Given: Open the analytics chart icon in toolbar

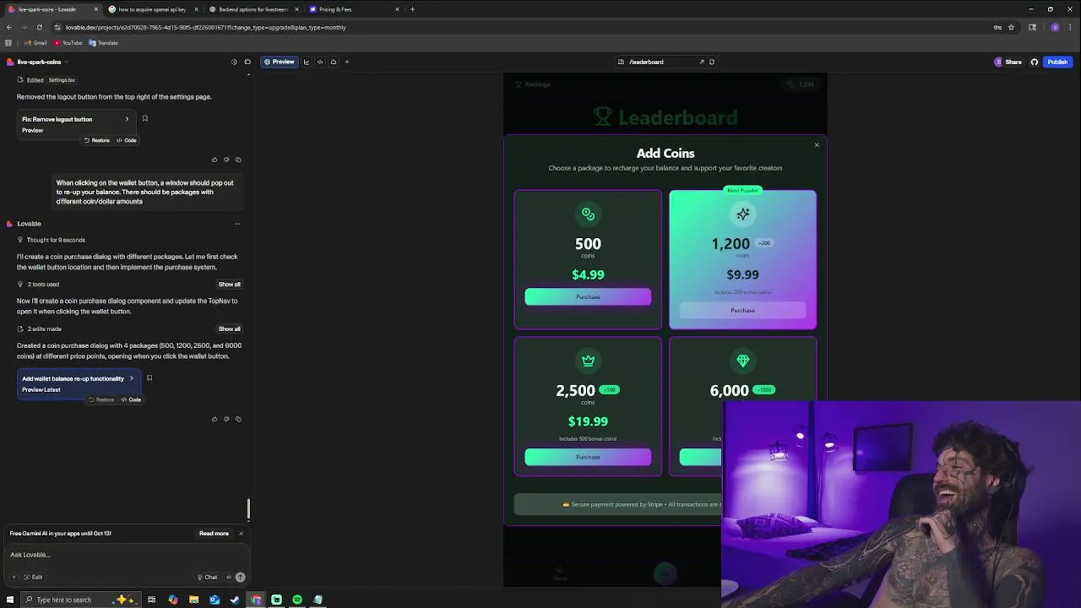Looking at the screenshot, I should tap(307, 62).
